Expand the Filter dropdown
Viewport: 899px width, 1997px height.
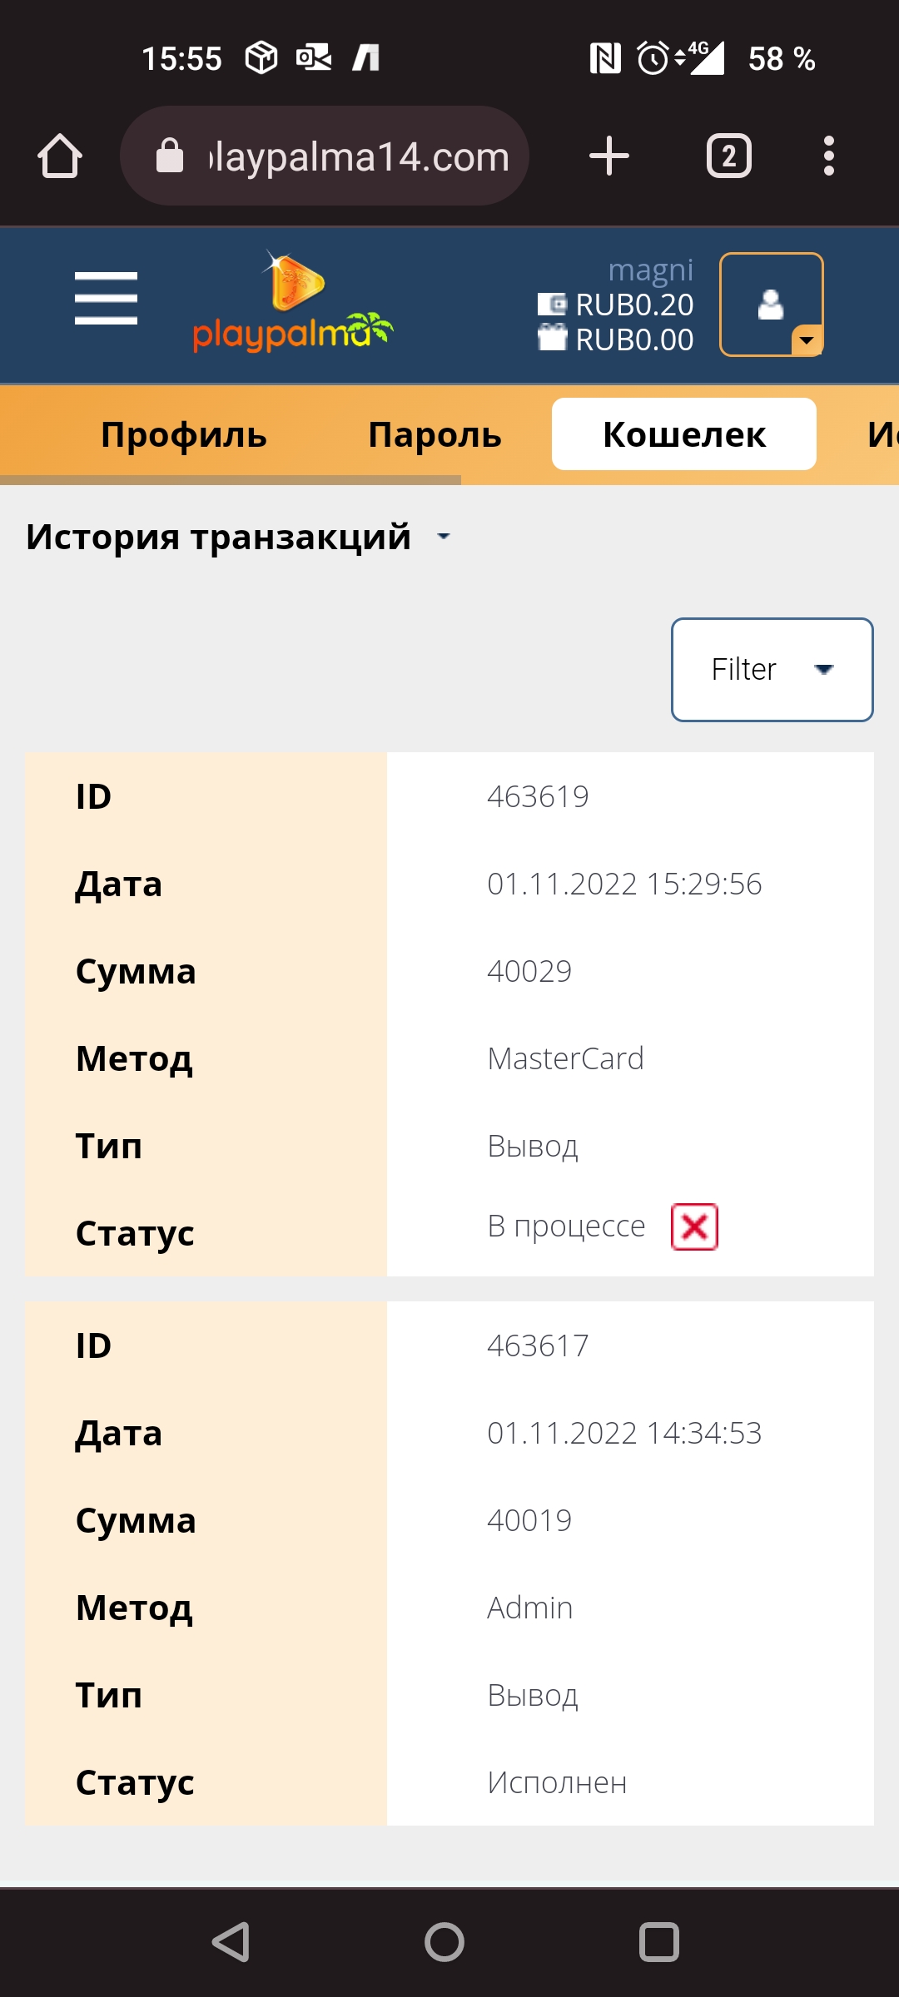pos(772,669)
